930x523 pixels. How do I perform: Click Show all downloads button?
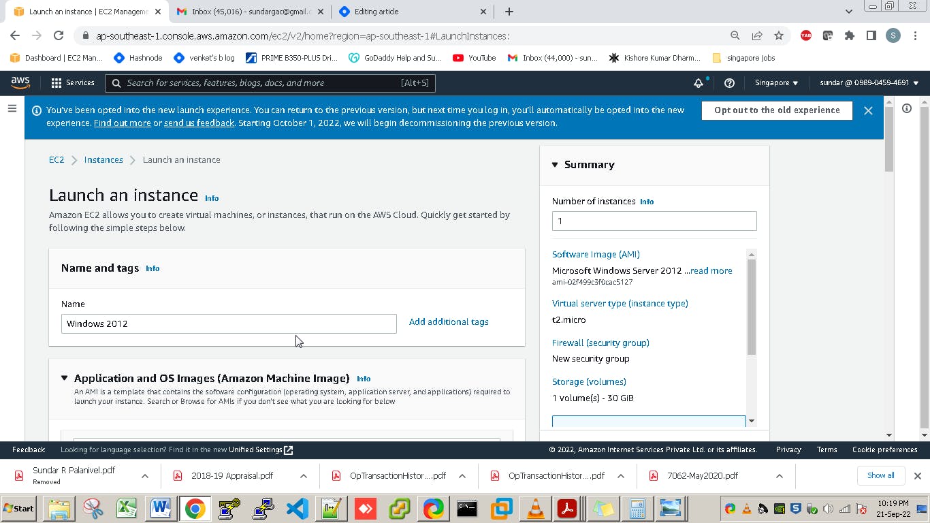pyautogui.click(x=881, y=475)
